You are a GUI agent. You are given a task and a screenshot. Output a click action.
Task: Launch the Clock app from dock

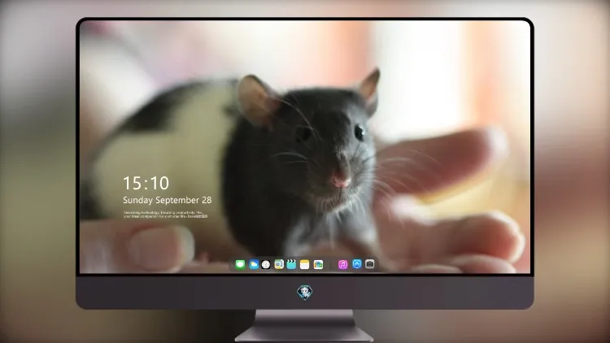[266, 264]
